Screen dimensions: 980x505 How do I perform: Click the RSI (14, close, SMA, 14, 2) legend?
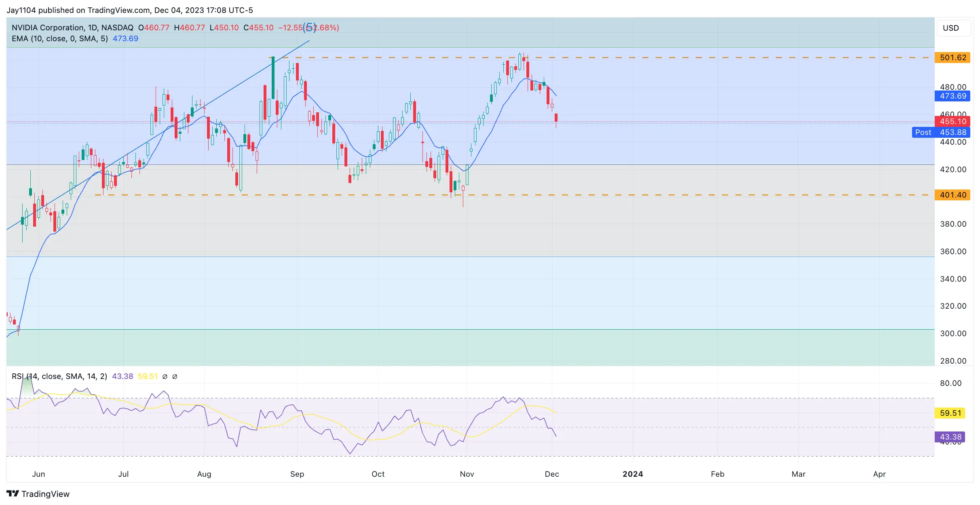[x=59, y=376]
